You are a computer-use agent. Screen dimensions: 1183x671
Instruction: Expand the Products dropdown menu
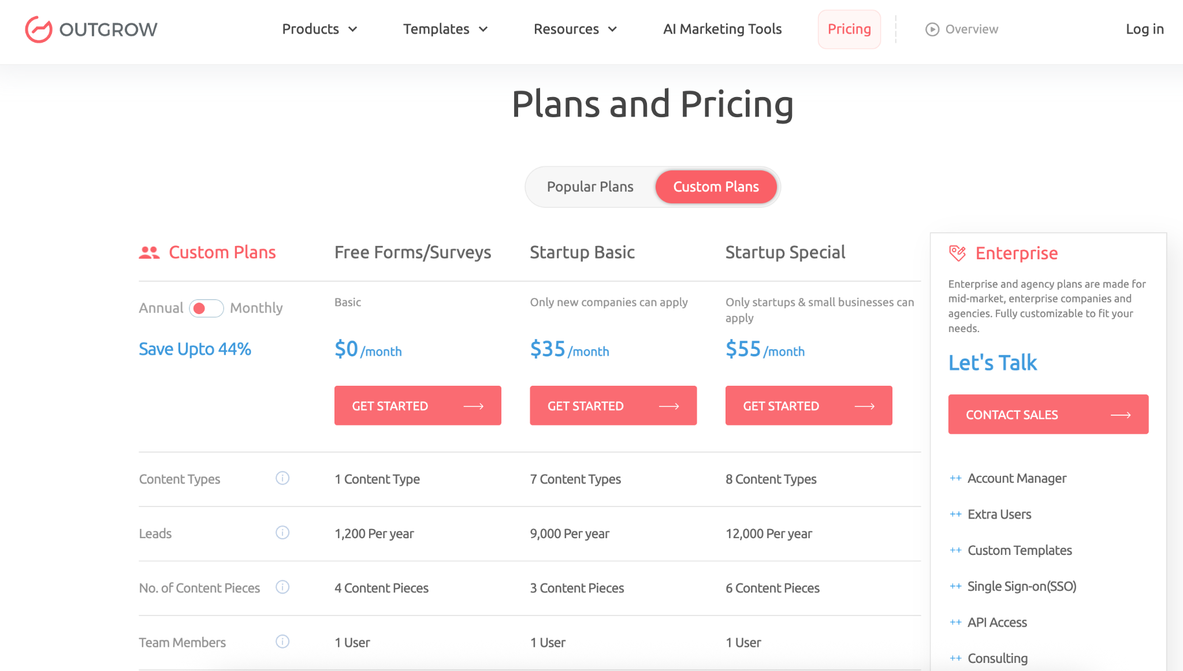tap(319, 29)
